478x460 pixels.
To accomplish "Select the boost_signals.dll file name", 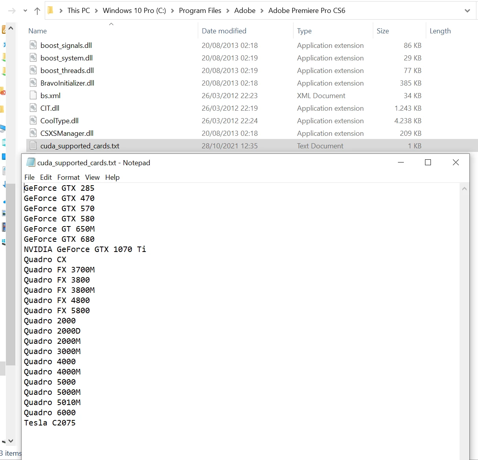I will [66, 46].
